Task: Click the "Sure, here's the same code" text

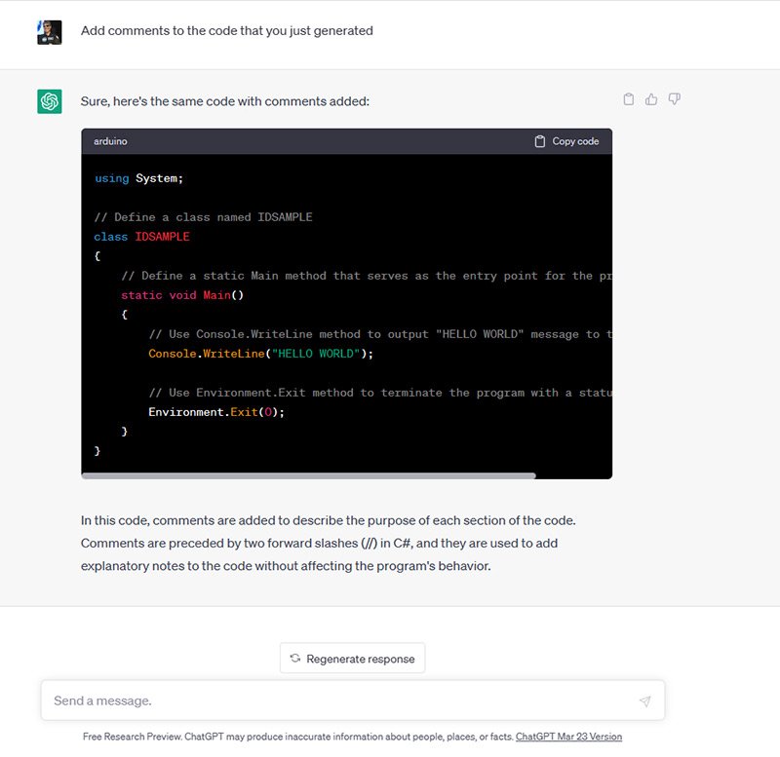Action: [225, 101]
